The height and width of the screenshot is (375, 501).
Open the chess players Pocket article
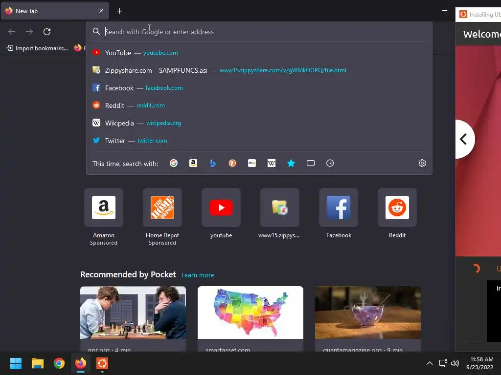(x=133, y=319)
